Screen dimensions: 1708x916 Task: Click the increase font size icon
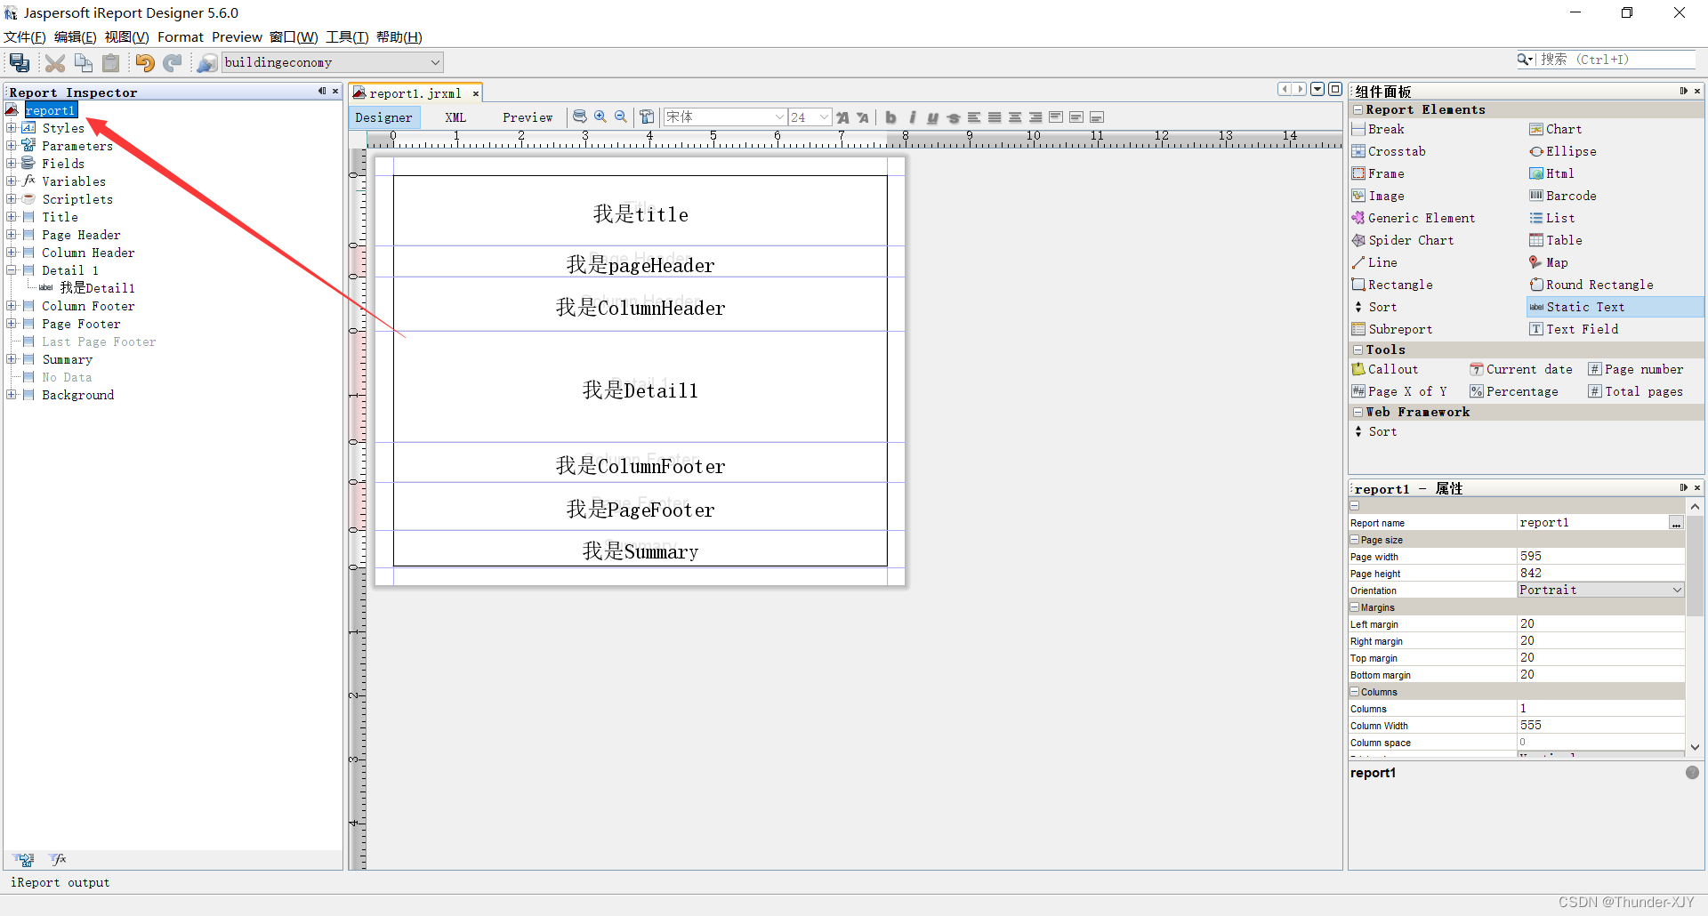point(842,117)
